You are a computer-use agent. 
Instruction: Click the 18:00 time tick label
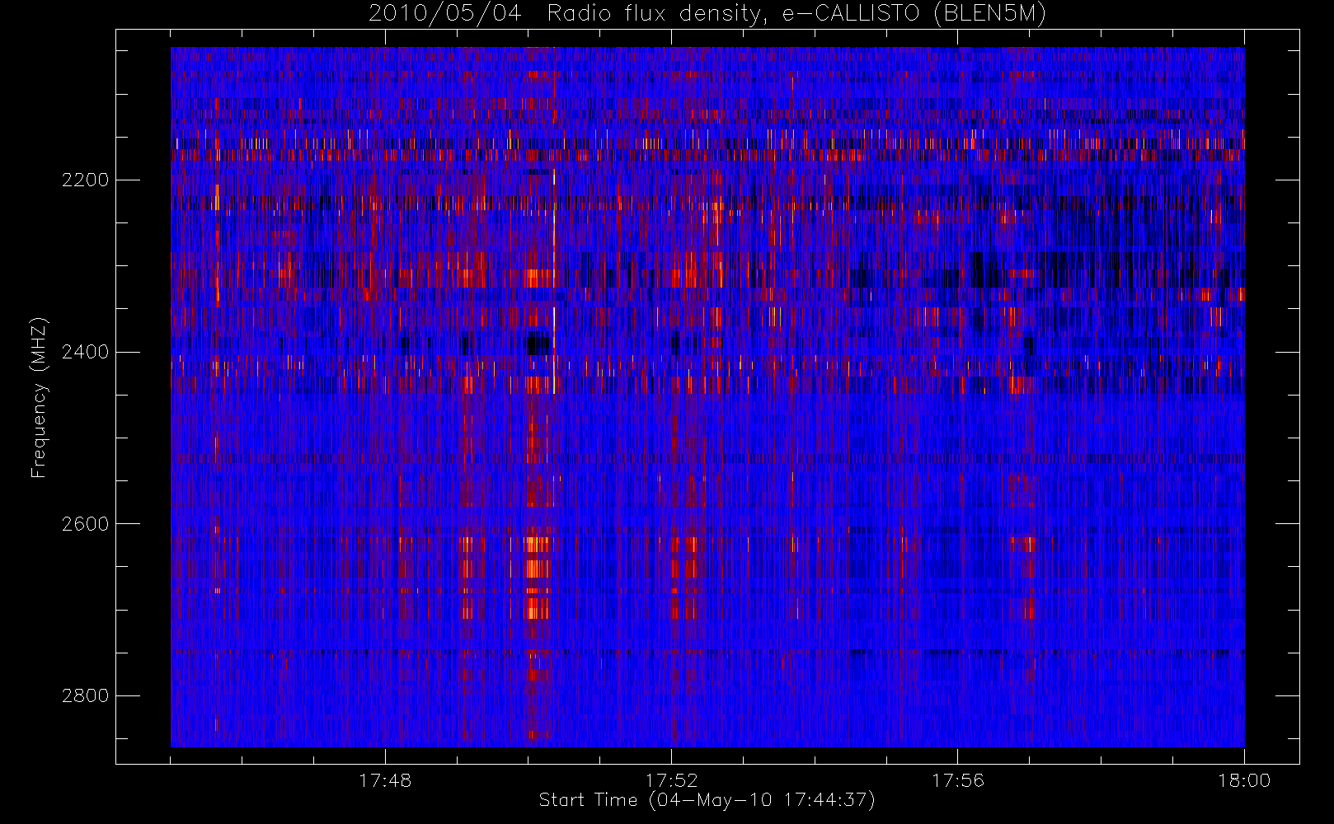tap(1243, 780)
